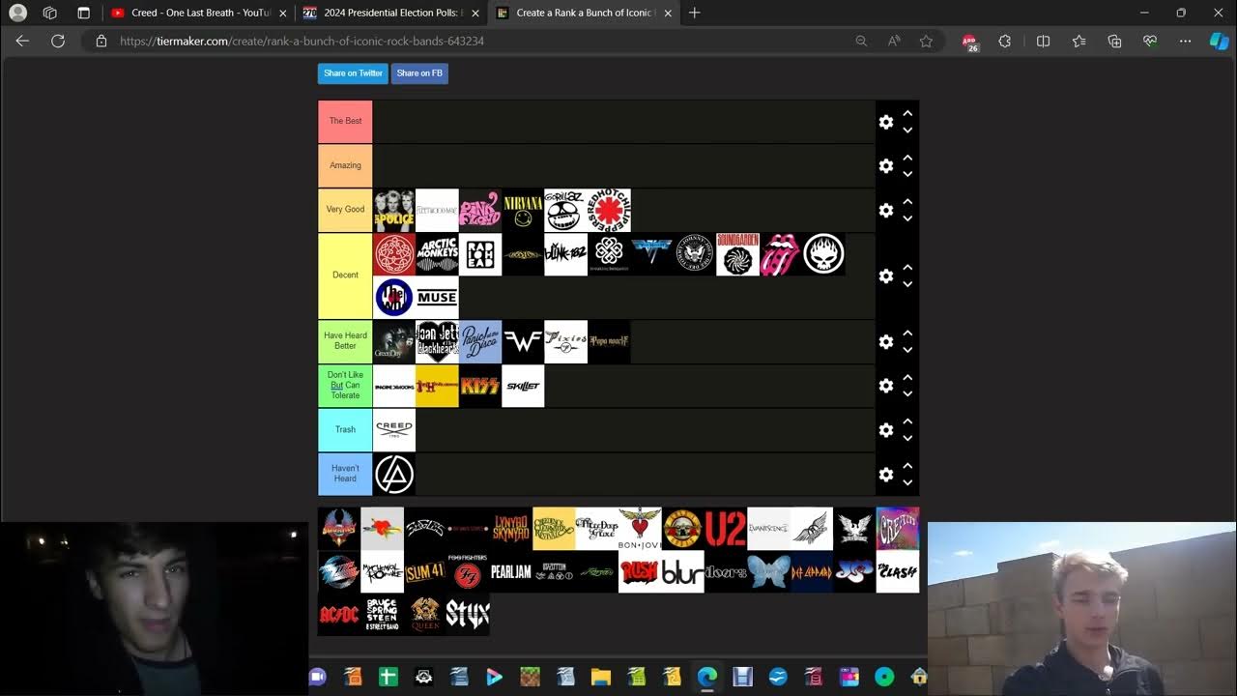Select the KISS logo
The width and height of the screenshot is (1237, 696).
coord(480,386)
